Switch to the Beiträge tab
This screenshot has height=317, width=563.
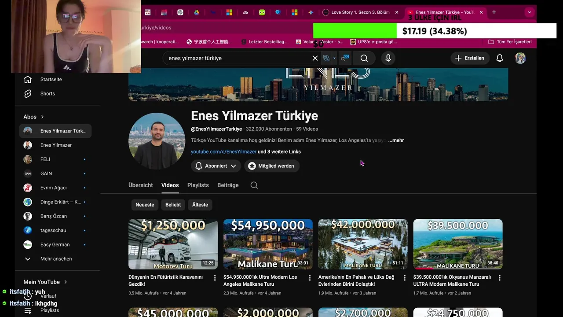pos(228,185)
